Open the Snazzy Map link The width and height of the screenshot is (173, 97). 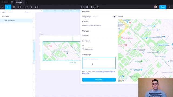pos(100,71)
